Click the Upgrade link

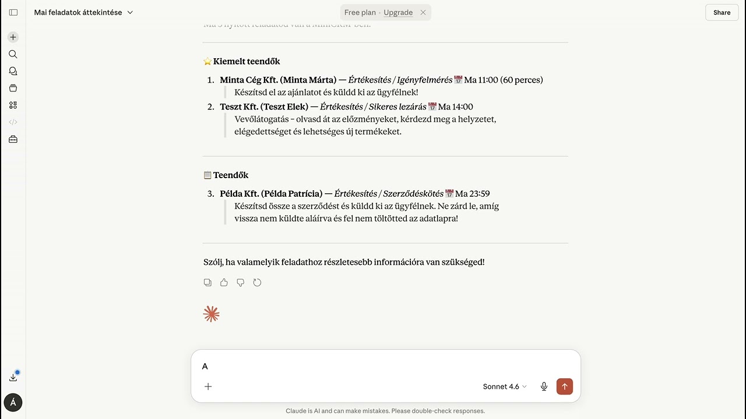[x=398, y=12]
